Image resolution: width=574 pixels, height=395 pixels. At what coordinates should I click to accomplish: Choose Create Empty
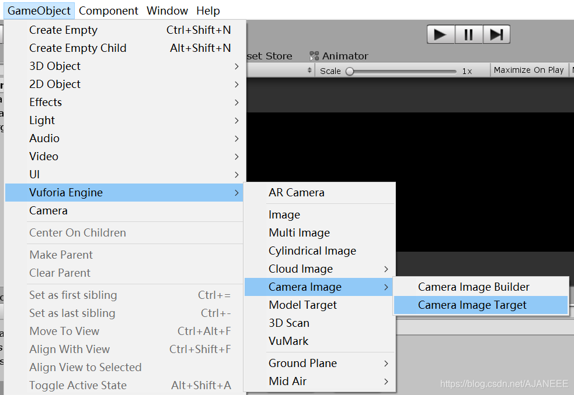[x=124, y=30]
